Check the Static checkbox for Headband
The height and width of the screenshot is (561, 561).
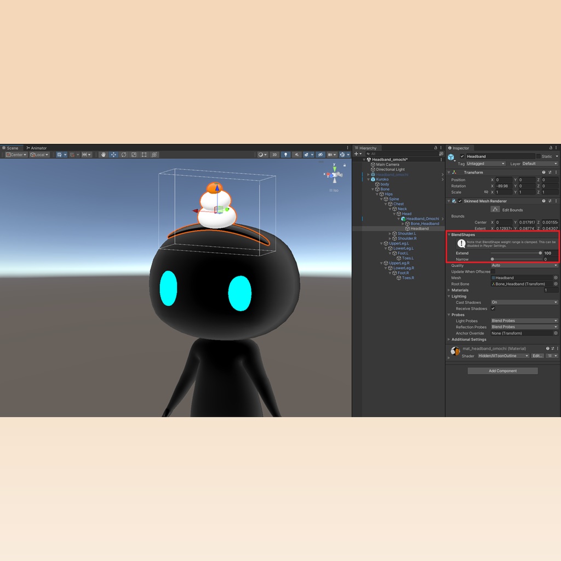coord(538,156)
